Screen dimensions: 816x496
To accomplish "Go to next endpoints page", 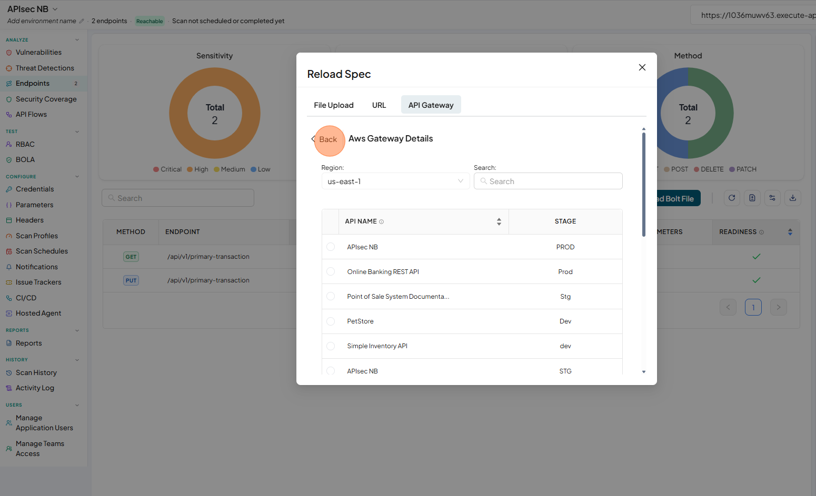I will point(779,307).
